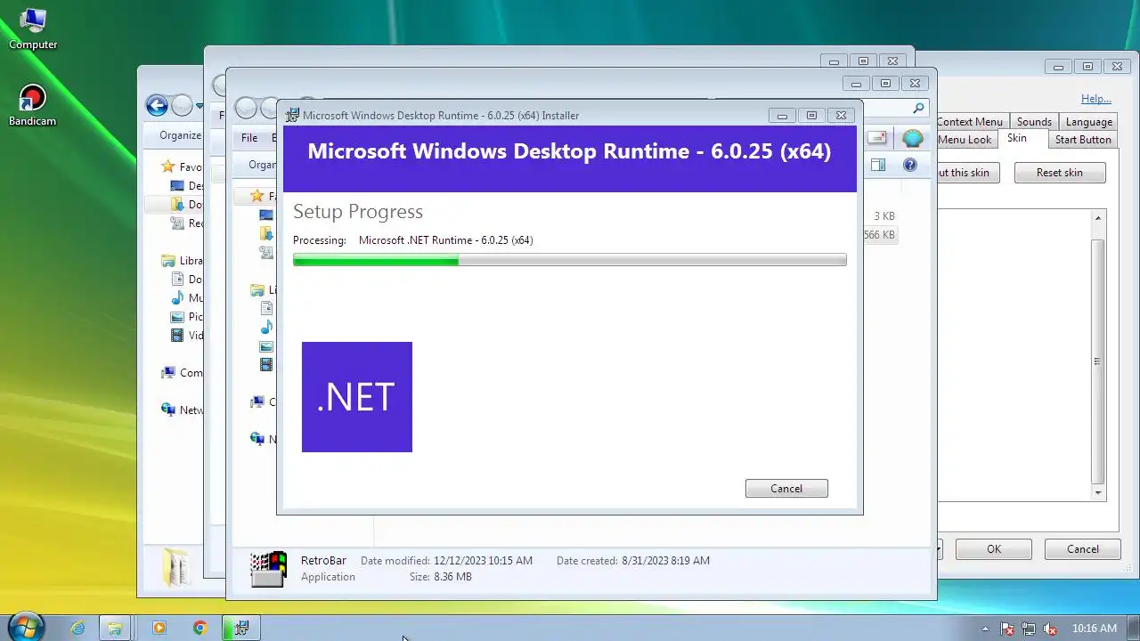
Task: Click the Setup Progress bar
Action: [x=570, y=260]
